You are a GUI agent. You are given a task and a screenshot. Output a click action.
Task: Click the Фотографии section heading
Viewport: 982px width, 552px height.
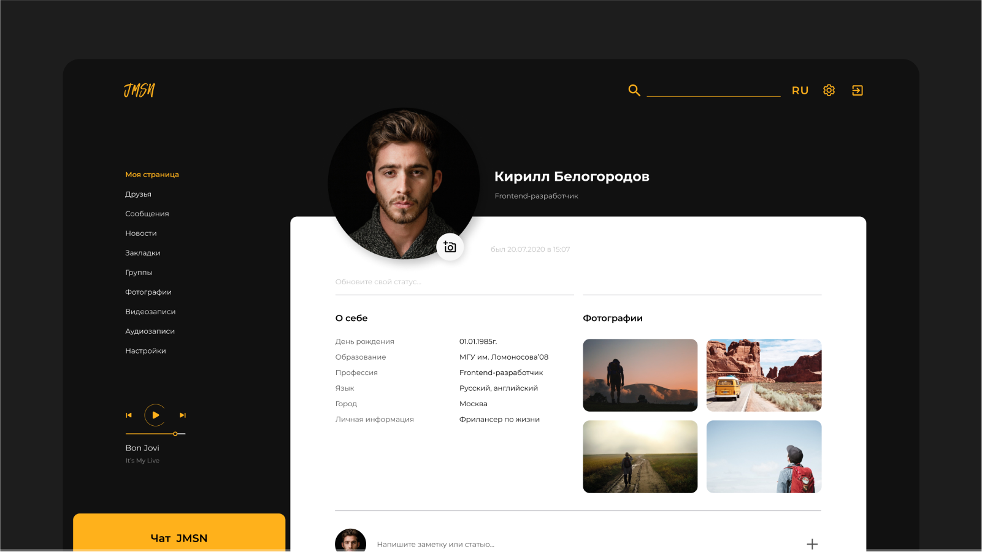tap(612, 318)
